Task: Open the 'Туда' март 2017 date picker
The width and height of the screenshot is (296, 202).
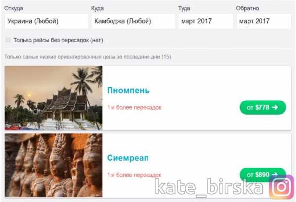Action: pos(206,21)
